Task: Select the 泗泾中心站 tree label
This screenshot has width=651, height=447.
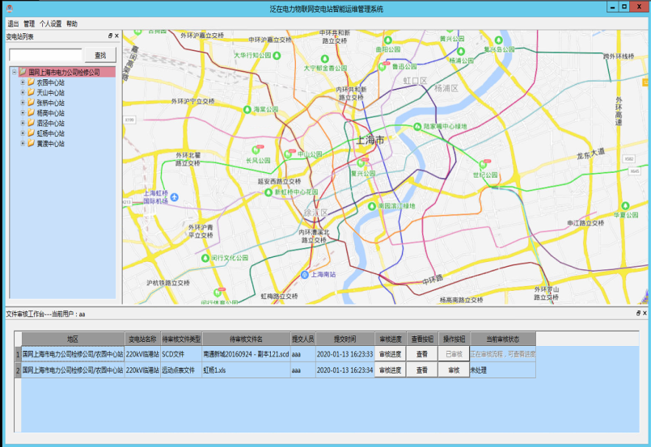Action: (x=50, y=123)
